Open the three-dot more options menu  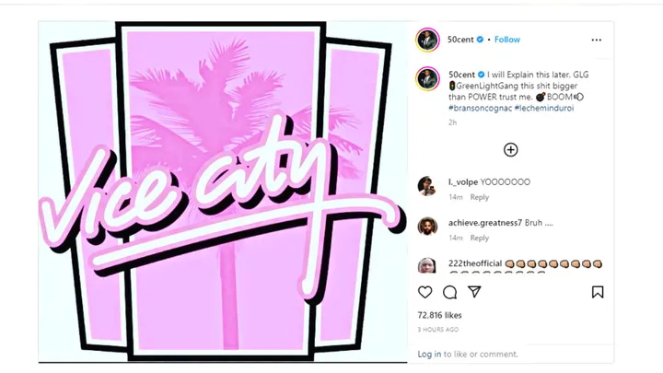point(596,40)
